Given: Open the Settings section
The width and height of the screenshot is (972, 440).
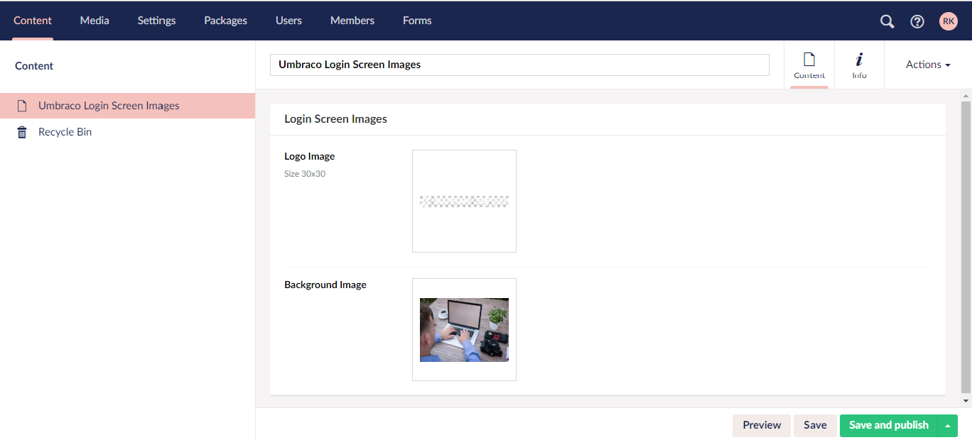Looking at the screenshot, I should [x=156, y=21].
